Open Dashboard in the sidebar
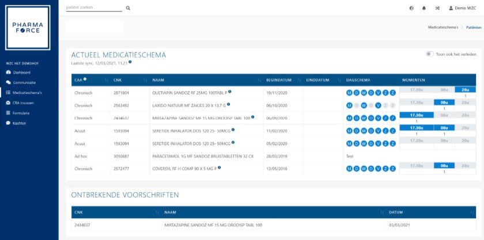Viewport: 484px width, 240px height. 22,73
